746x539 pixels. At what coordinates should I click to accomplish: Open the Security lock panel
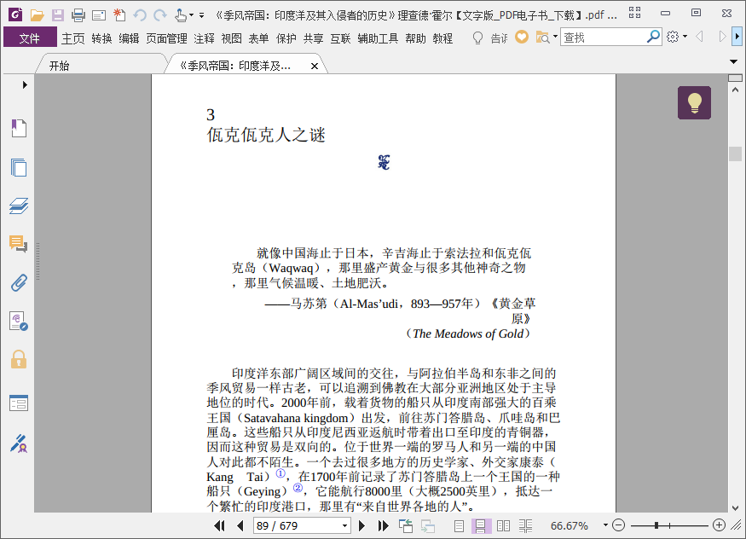(19, 359)
